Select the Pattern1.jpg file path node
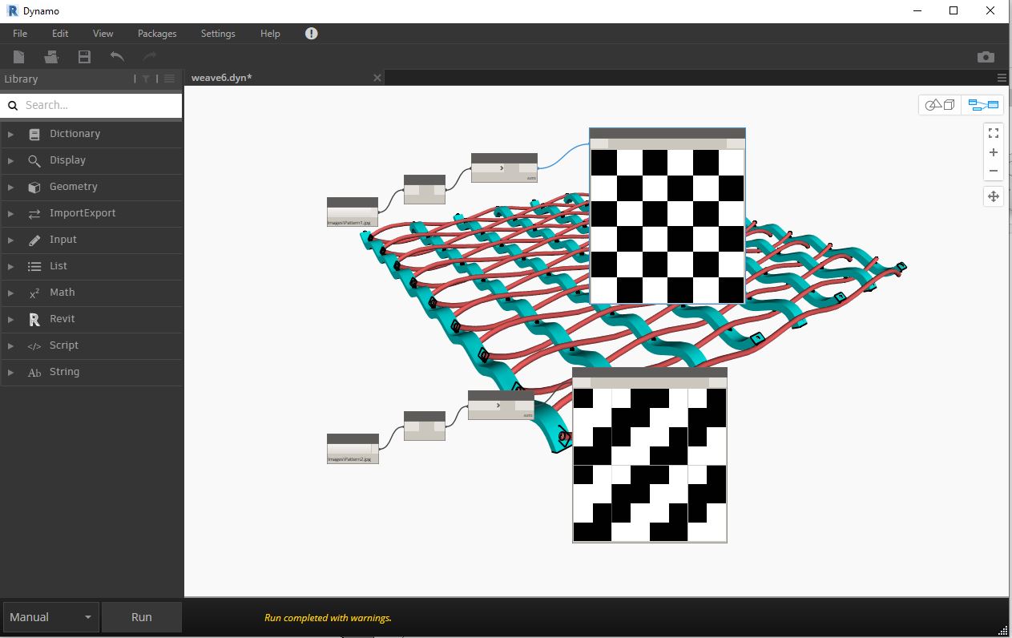This screenshot has width=1012, height=638. click(353, 212)
